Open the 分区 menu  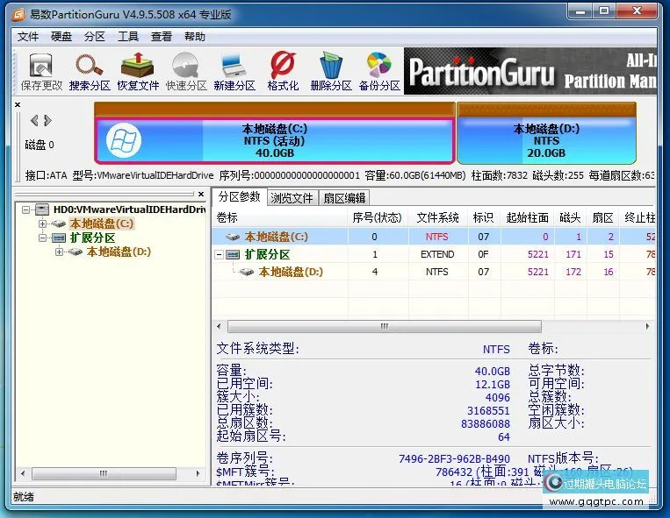[95, 37]
